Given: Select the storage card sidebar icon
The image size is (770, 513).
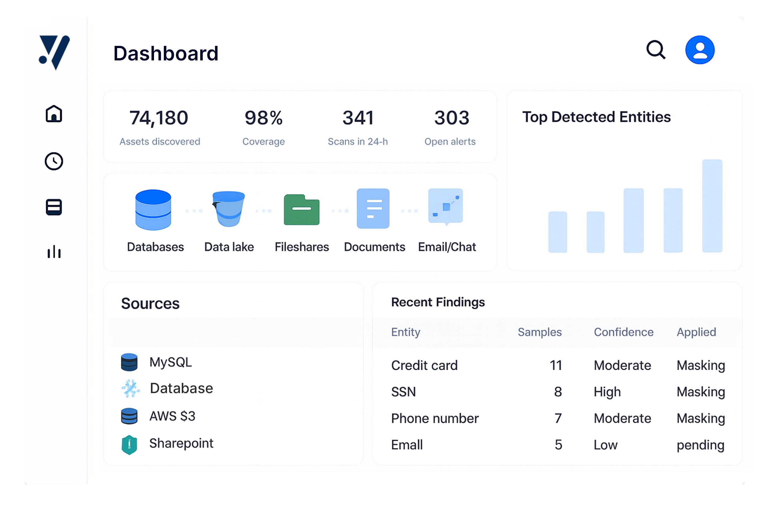Looking at the screenshot, I should pyautogui.click(x=54, y=207).
